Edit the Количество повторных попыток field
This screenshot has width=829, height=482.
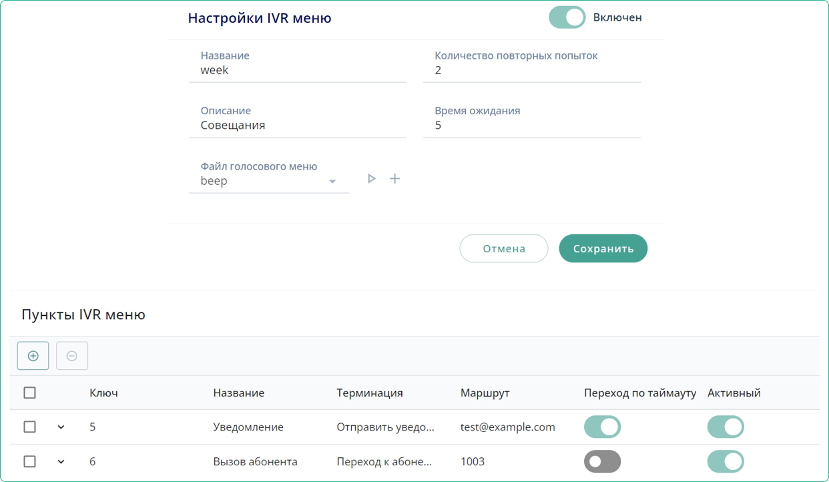(x=532, y=70)
